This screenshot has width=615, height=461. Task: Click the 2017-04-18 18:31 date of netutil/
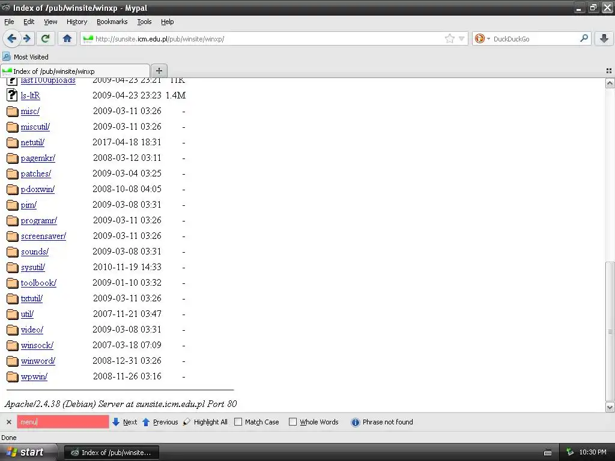point(127,142)
